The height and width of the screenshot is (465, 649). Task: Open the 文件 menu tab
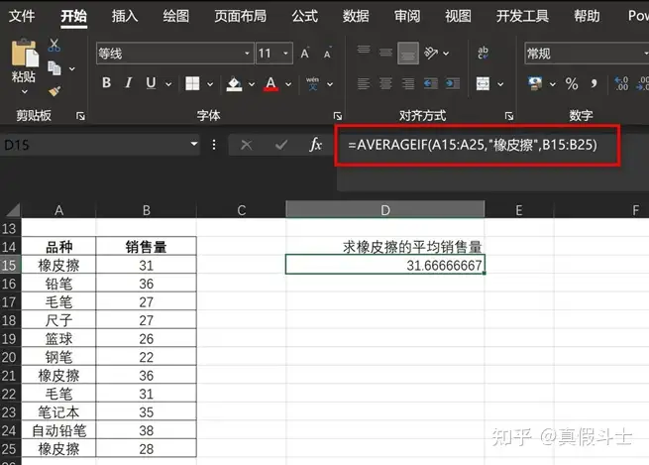tap(22, 16)
